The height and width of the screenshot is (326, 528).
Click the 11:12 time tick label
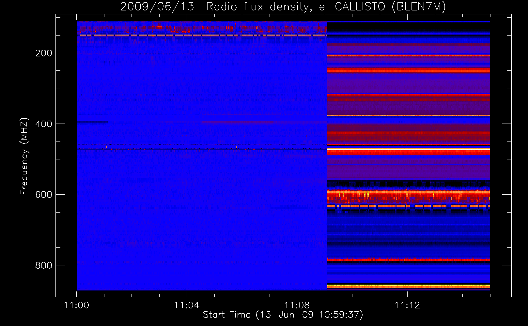pyautogui.click(x=407, y=305)
